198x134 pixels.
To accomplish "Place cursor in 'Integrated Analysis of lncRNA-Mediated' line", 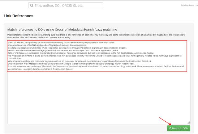I will (47, 45).
